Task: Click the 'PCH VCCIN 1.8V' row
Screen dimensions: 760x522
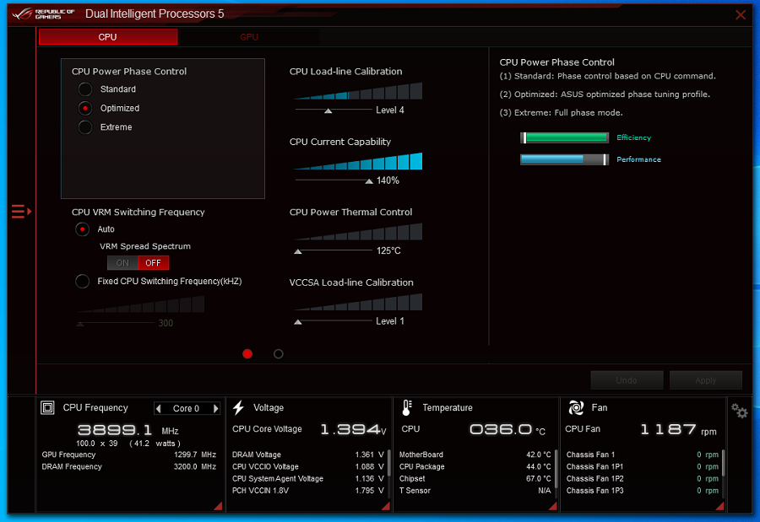Action: (x=307, y=491)
